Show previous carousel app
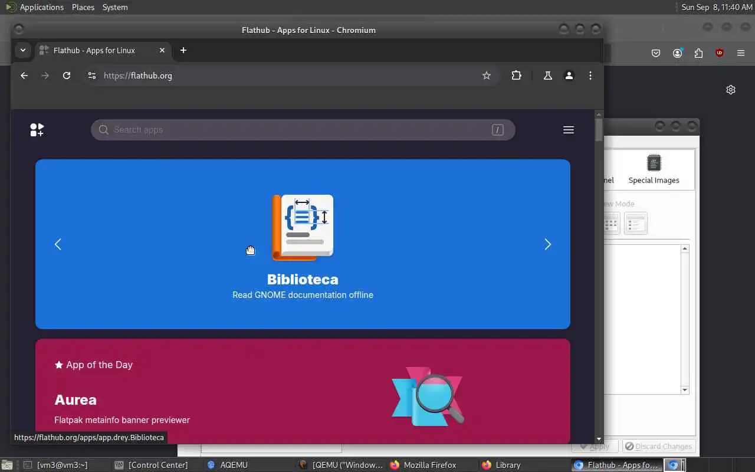 pyautogui.click(x=58, y=244)
